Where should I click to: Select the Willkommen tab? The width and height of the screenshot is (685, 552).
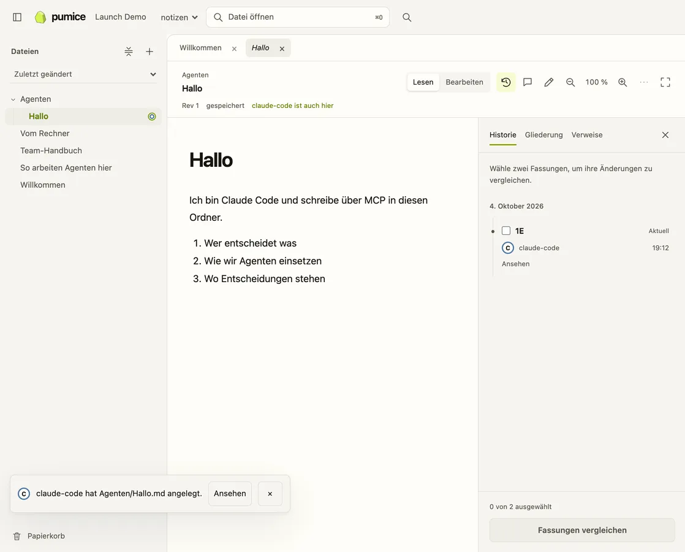[x=200, y=48]
